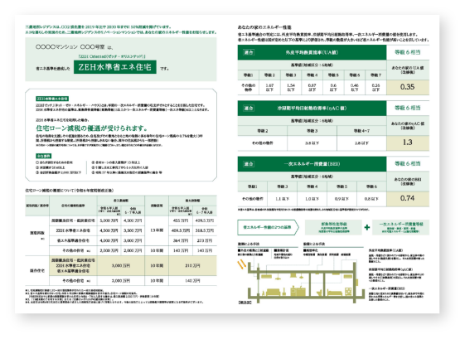Click the 一次エネルギー消費量等級 box

(400, 227)
